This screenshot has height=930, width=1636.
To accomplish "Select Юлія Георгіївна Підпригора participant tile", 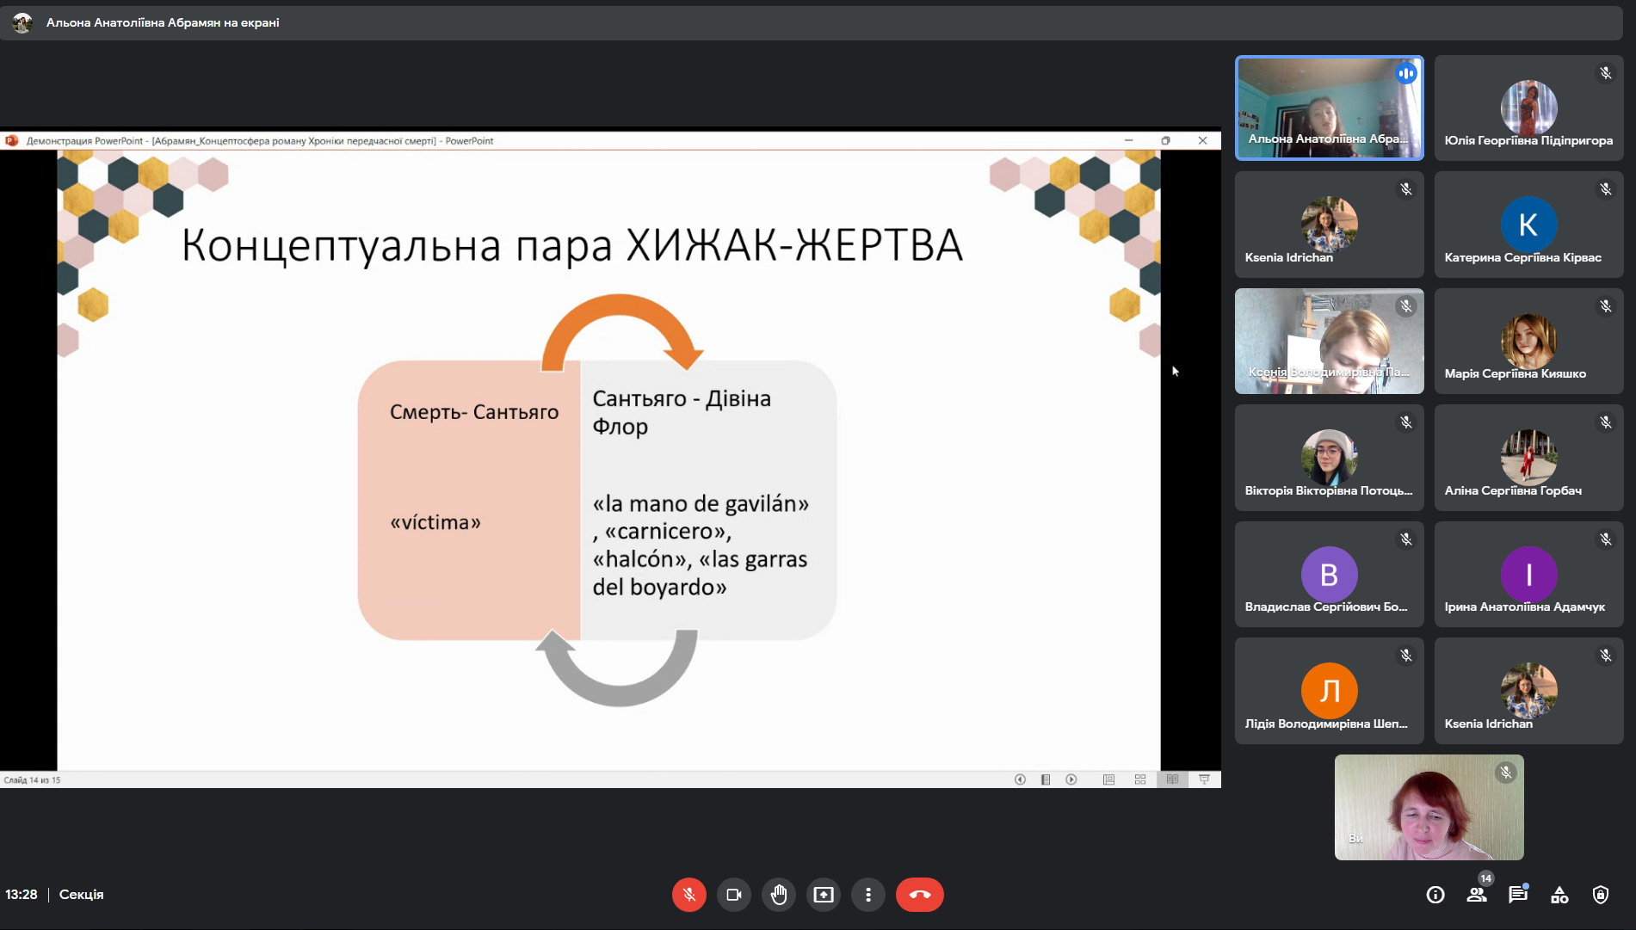I will (1528, 108).
